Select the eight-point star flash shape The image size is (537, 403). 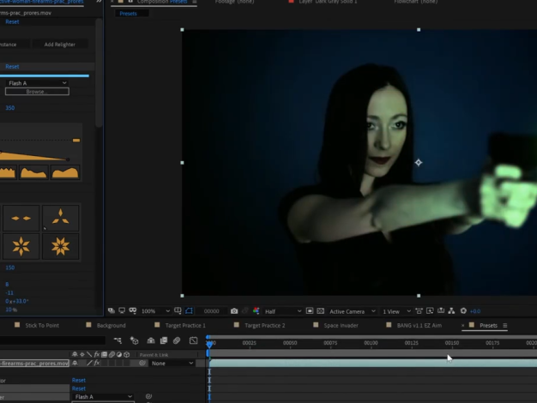(60, 247)
